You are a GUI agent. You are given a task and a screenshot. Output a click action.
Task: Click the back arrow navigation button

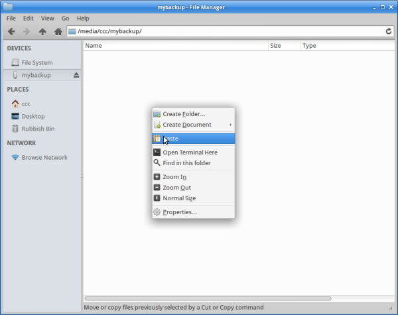11,31
